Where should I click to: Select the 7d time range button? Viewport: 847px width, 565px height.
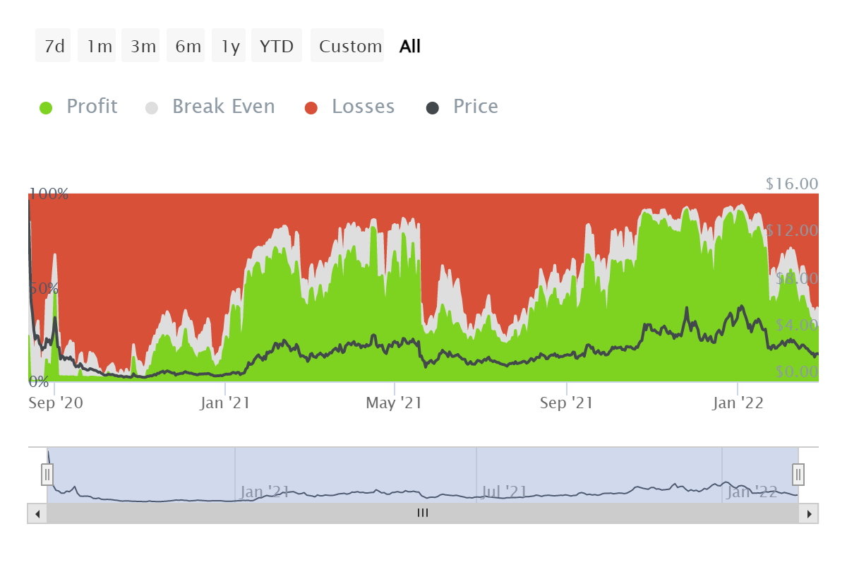54,47
